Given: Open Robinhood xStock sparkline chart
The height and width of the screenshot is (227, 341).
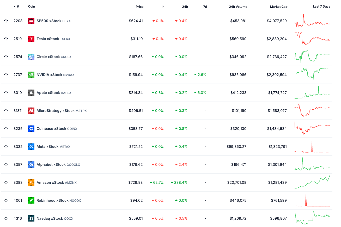Looking at the screenshot, I should tap(312, 200).
